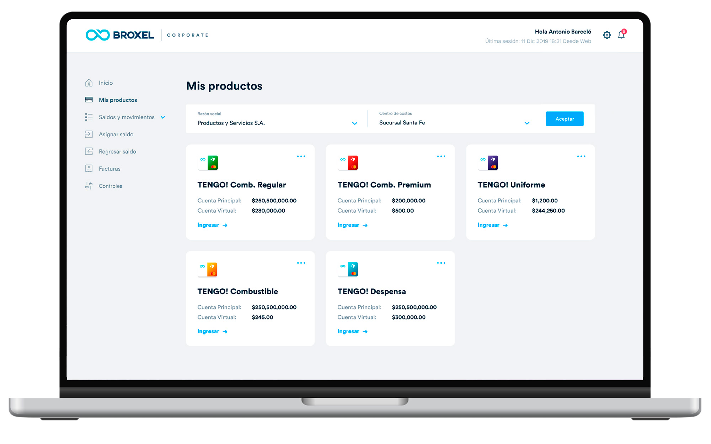Click the Asignar saldo arrow icon
Viewport: 711px width, 444px height.
click(89, 134)
